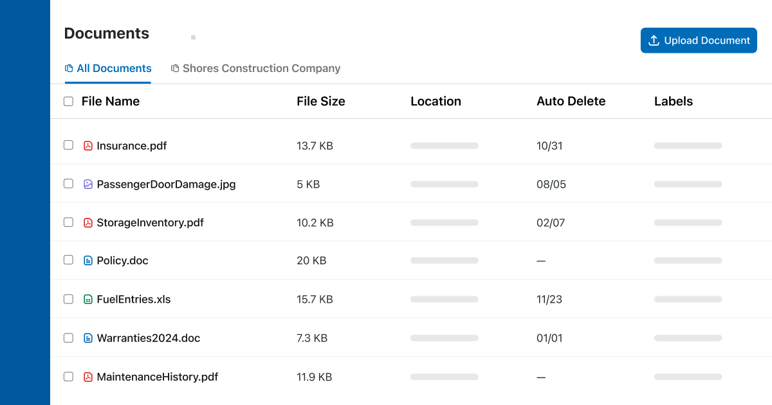Switch to the All Documents tab
The height and width of the screenshot is (405, 772).
point(108,69)
